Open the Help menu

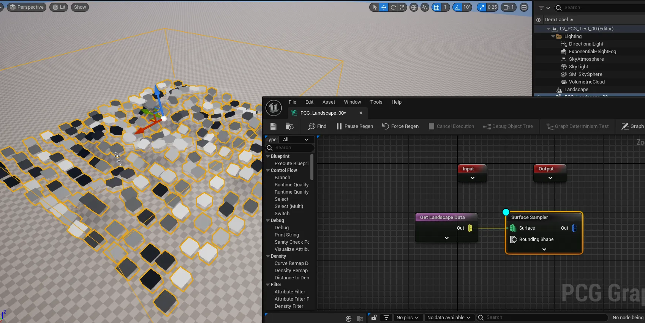pos(397,102)
